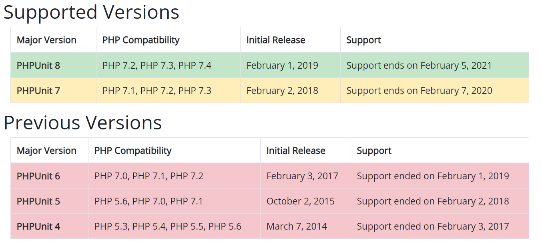The width and height of the screenshot is (542, 242).
Task: Select the PHPUnit 5 version cell
Action: [x=38, y=201]
